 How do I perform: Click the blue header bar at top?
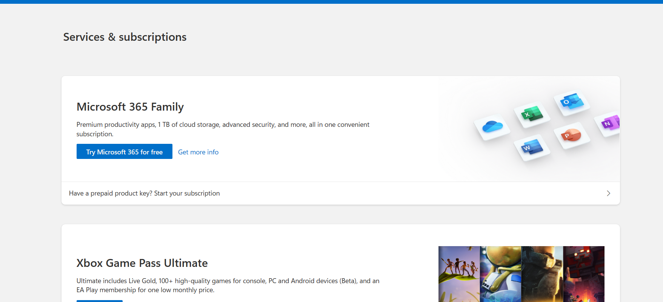tap(331, 2)
